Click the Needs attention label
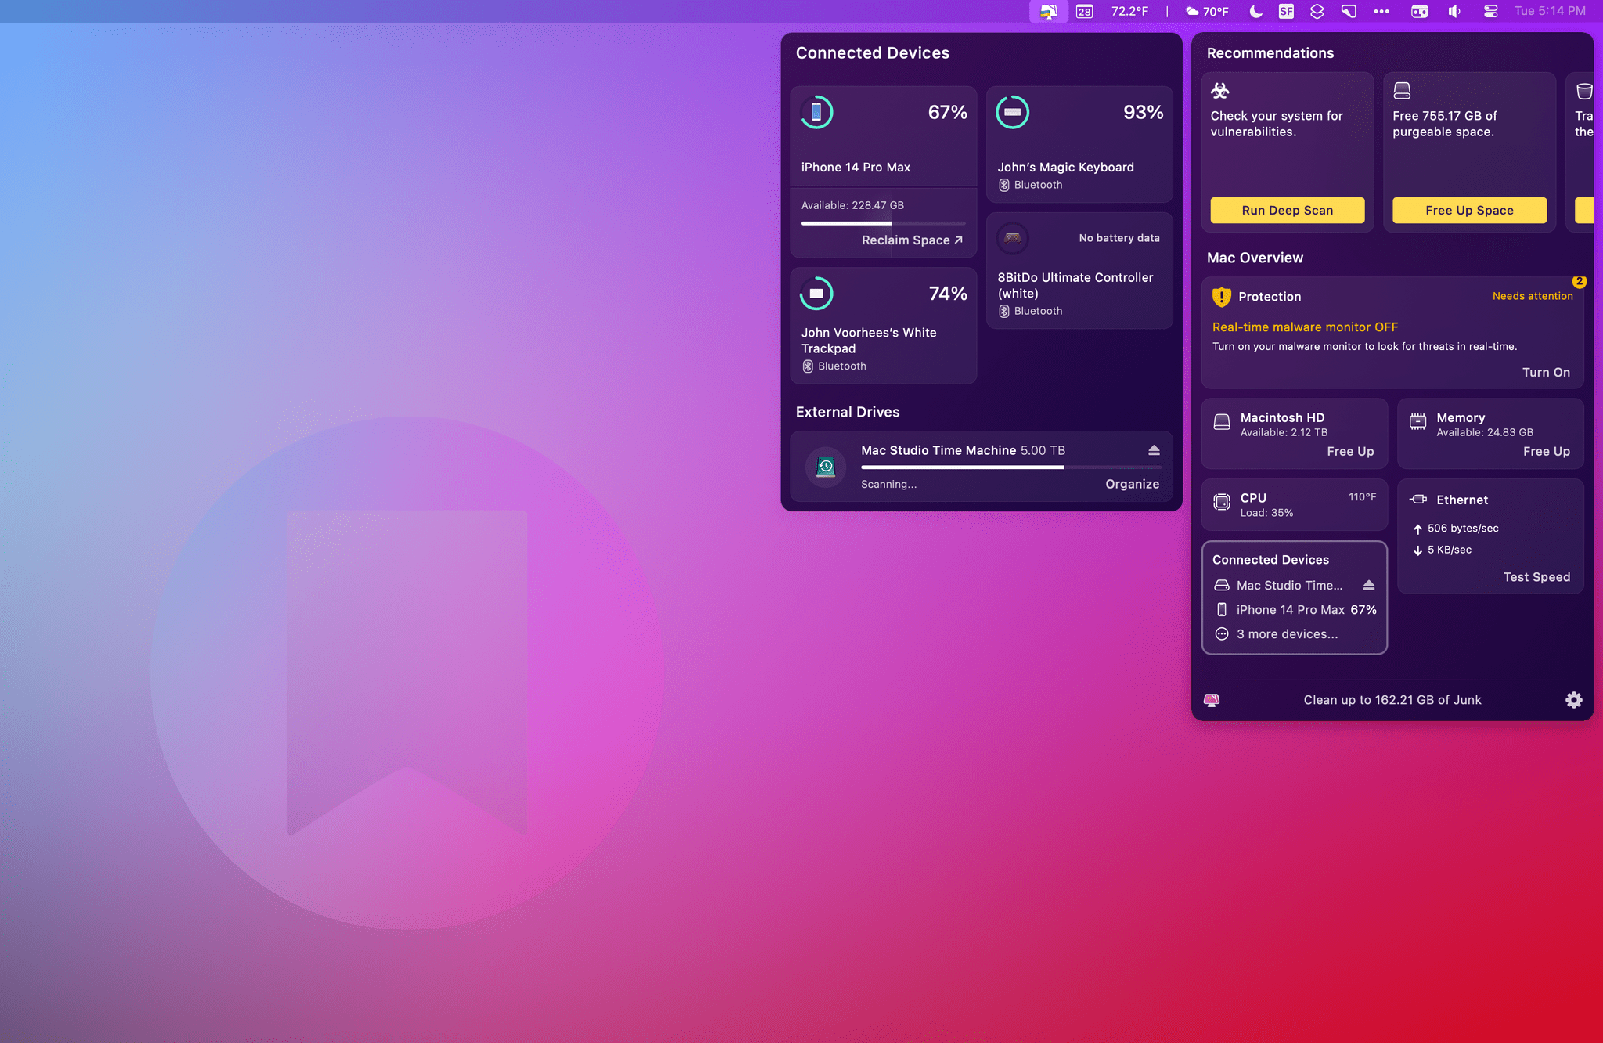The height and width of the screenshot is (1043, 1603). point(1532,296)
